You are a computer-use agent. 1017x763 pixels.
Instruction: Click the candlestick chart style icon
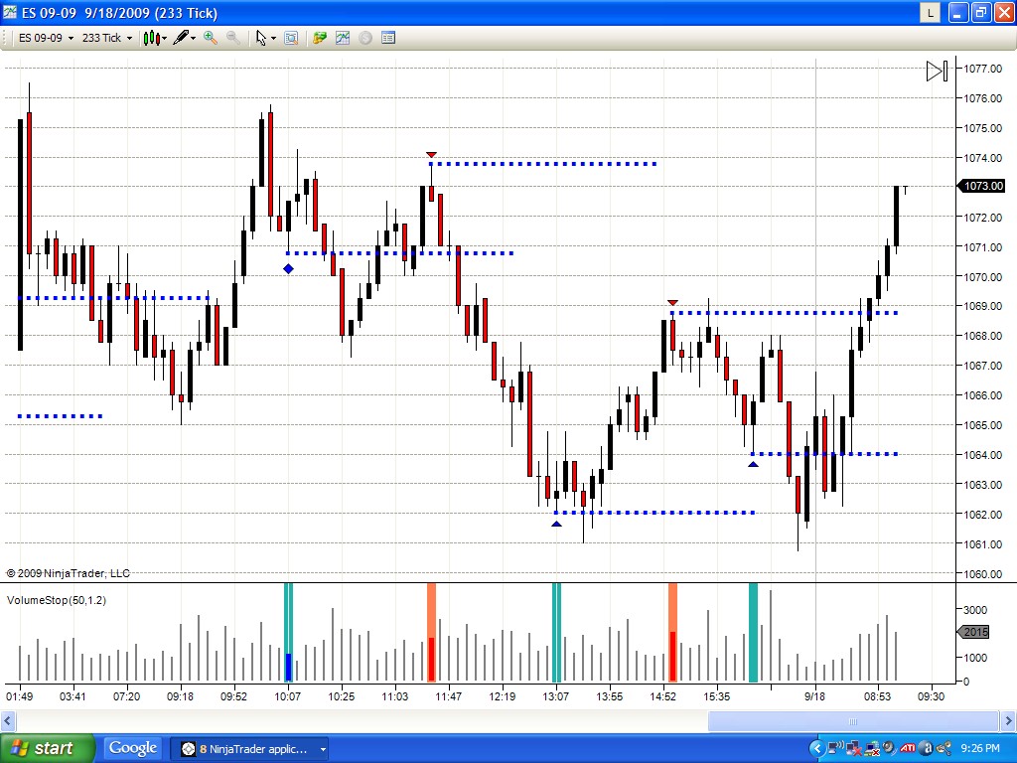click(151, 38)
